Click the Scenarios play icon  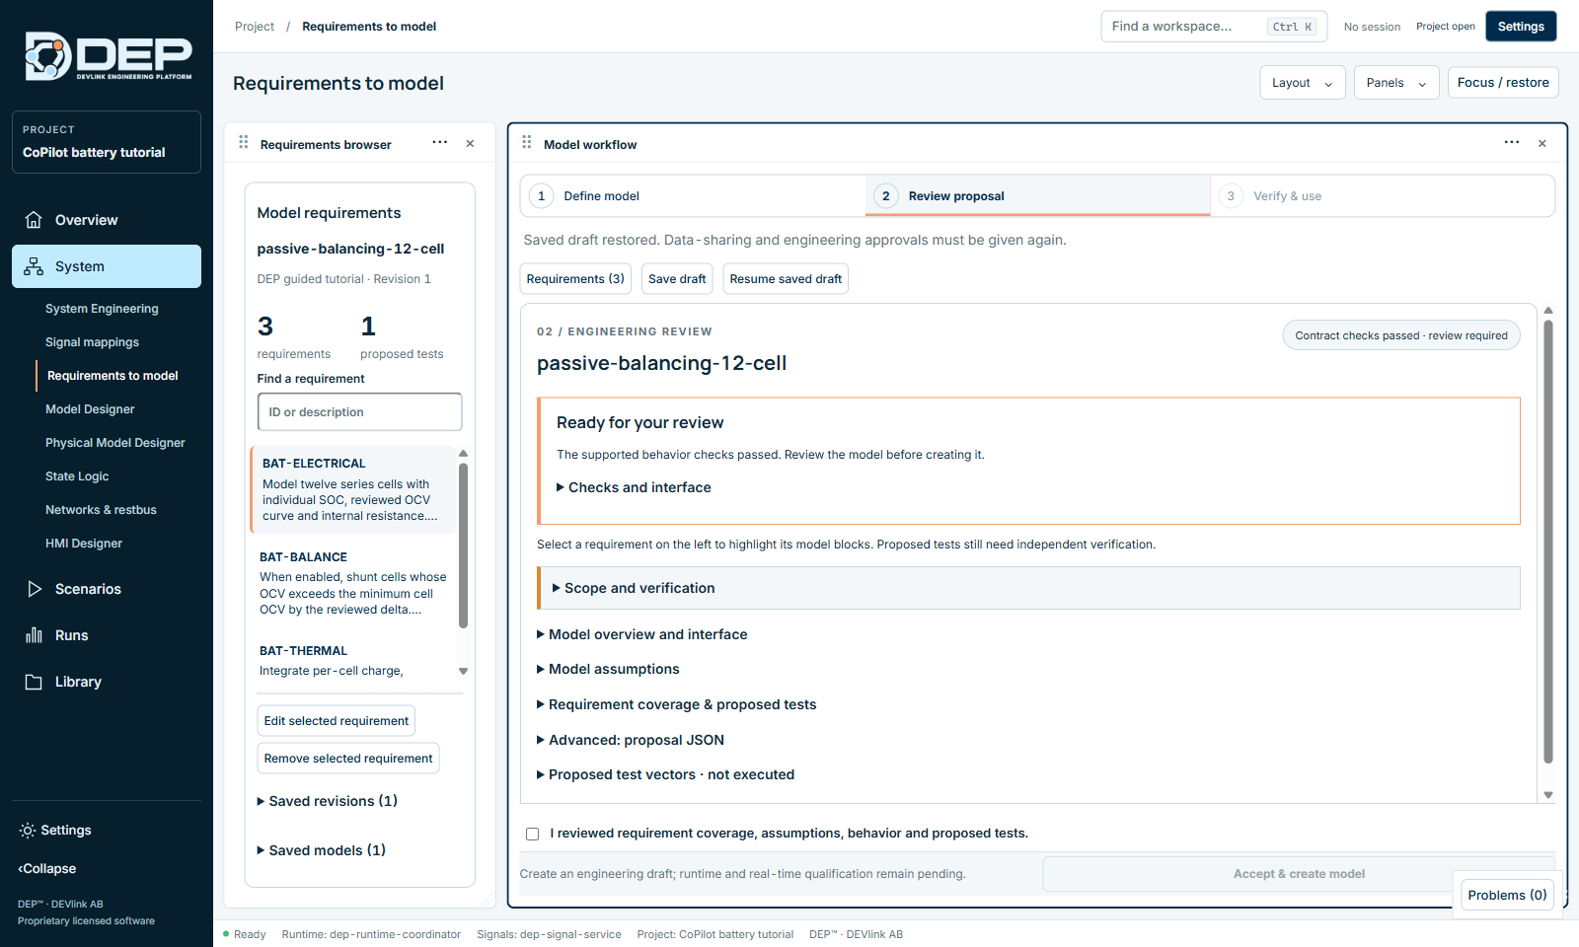(x=34, y=589)
